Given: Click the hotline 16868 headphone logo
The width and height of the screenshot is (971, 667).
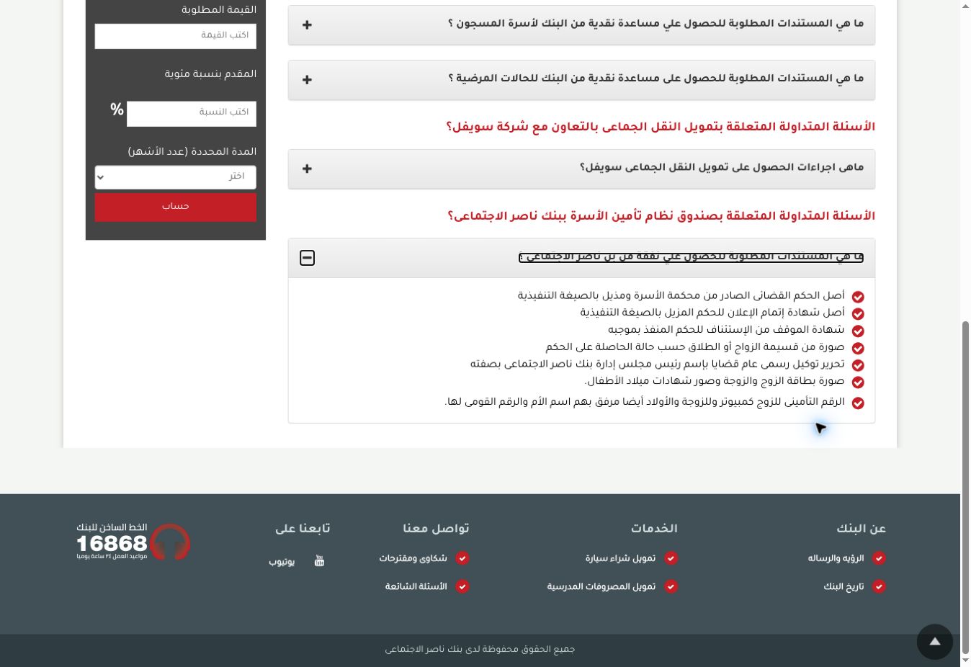Looking at the screenshot, I should 133,542.
